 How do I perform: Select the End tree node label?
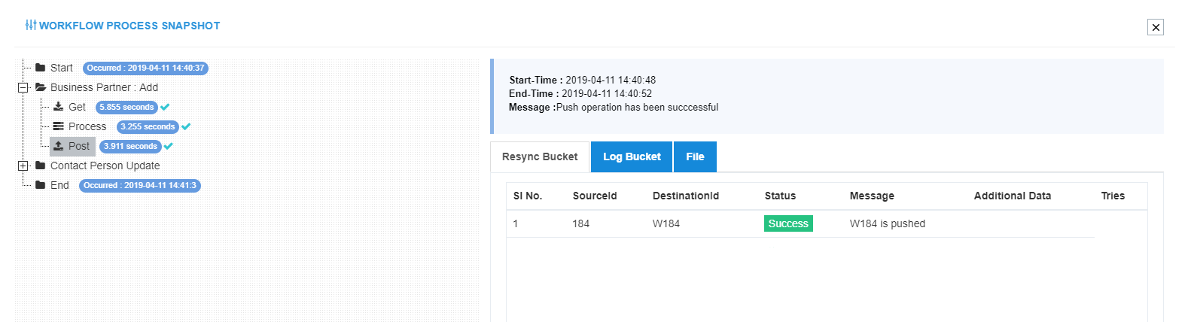click(59, 185)
